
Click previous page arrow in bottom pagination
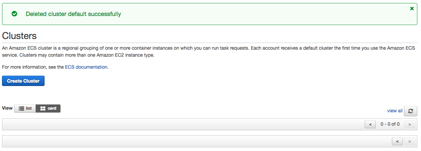tap(397, 141)
